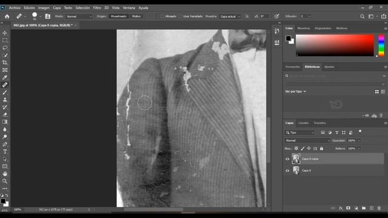Select the Rectangular Marquee tool
Image resolution: width=388 pixels, height=218 pixels.
(x=5, y=41)
